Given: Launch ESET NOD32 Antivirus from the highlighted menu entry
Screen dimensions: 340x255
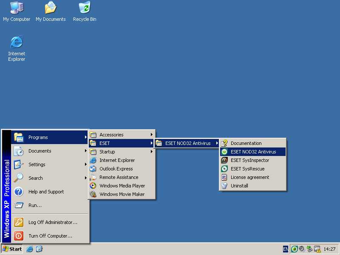Looking at the screenshot, I should coord(253,152).
